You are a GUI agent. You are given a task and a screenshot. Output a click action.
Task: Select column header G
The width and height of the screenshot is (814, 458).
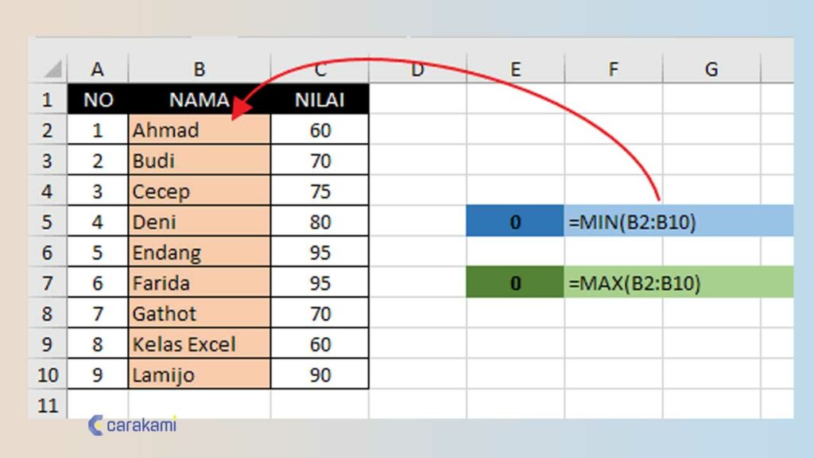pos(711,69)
